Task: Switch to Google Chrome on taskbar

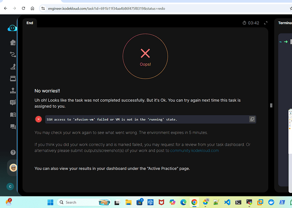Action: [194, 202]
